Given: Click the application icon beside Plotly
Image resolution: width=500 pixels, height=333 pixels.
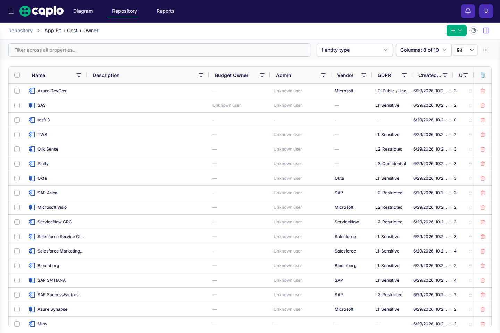Looking at the screenshot, I should tap(32, 164).
